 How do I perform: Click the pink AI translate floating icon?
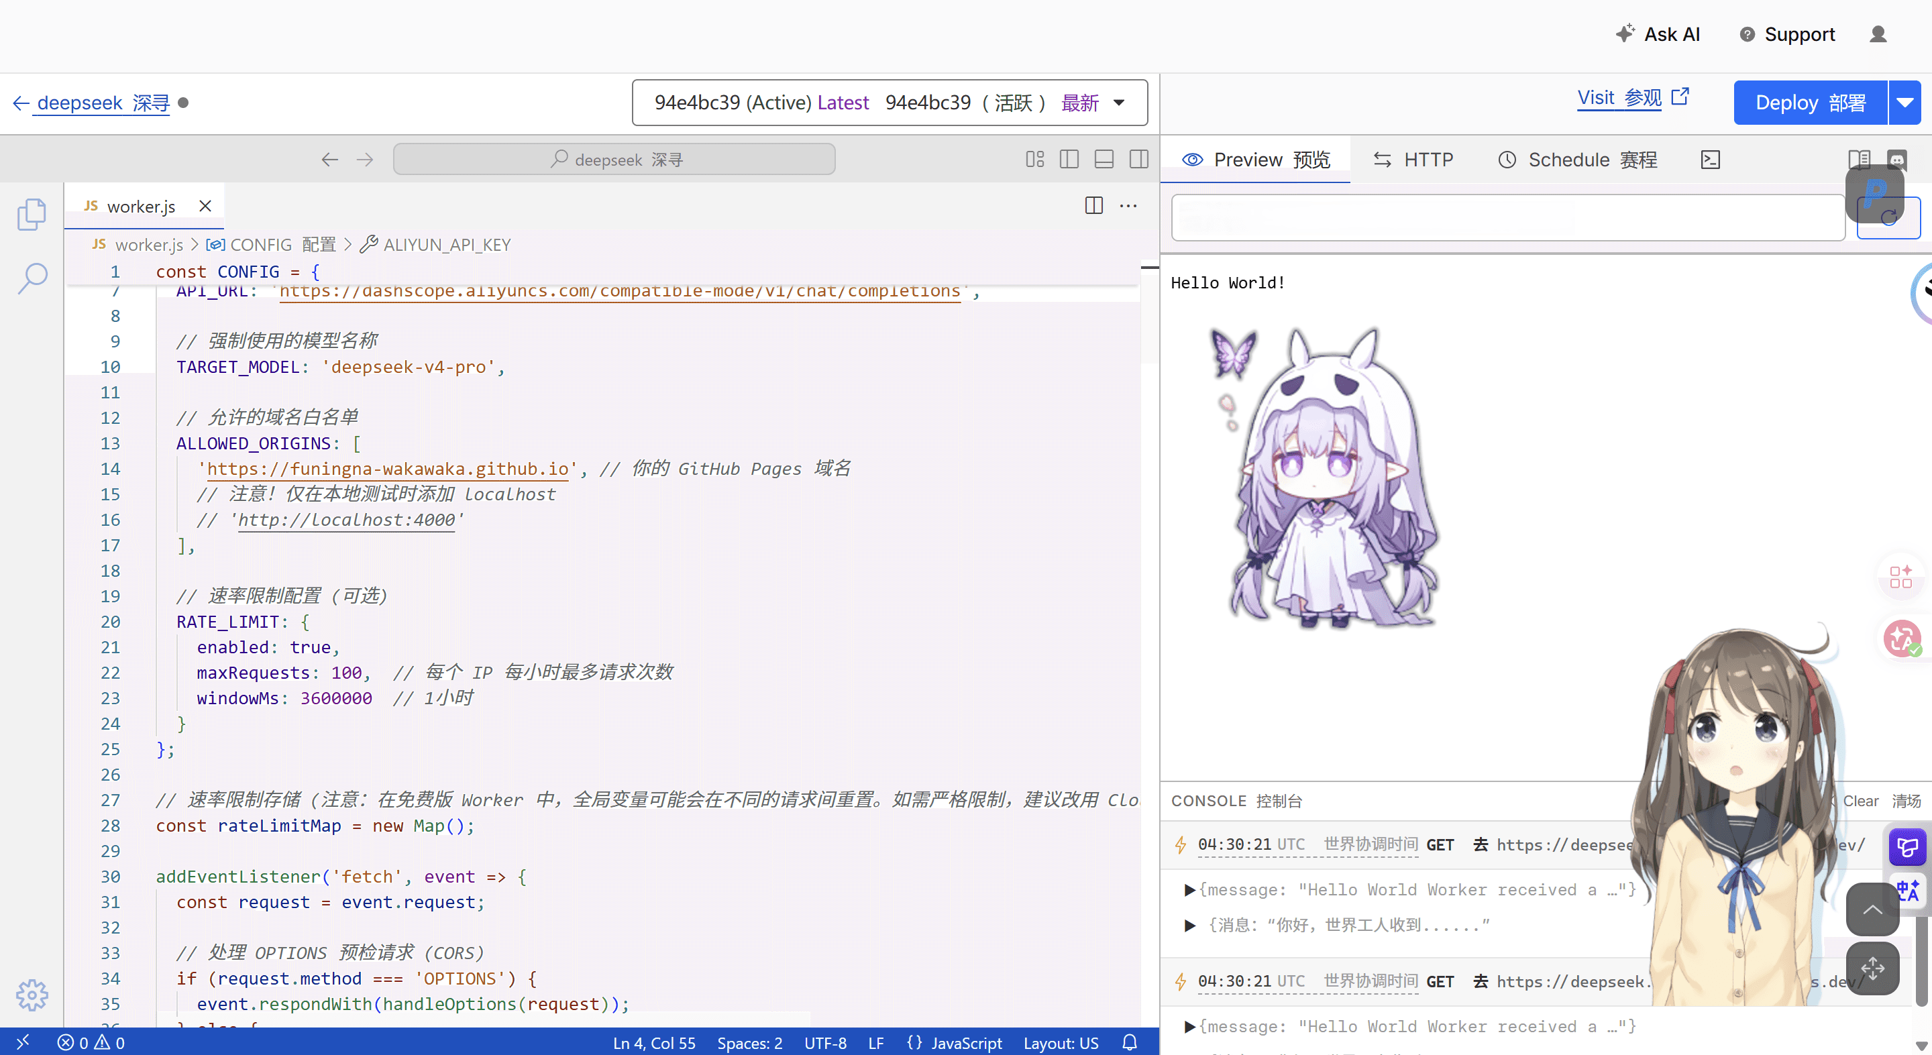(1900, 638)
